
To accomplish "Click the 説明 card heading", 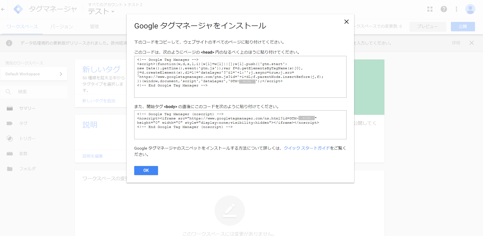I will coord(90,125).
